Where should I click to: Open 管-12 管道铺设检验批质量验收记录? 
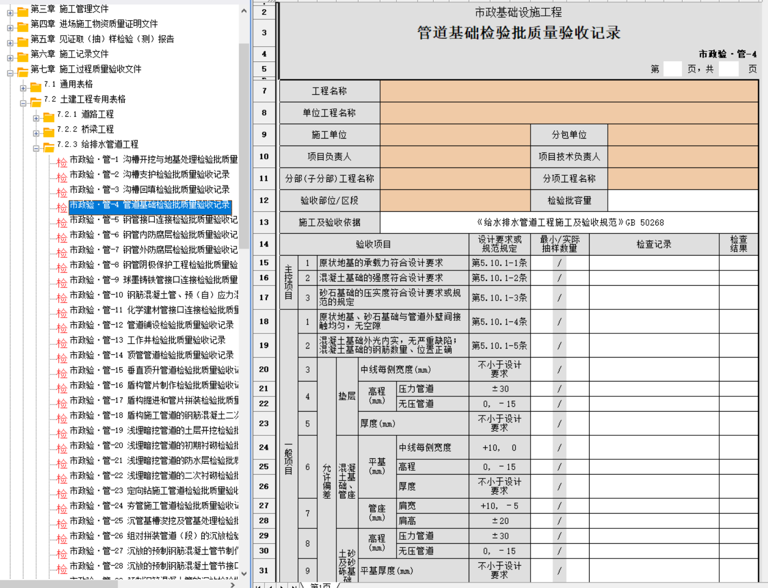(152, 325)
